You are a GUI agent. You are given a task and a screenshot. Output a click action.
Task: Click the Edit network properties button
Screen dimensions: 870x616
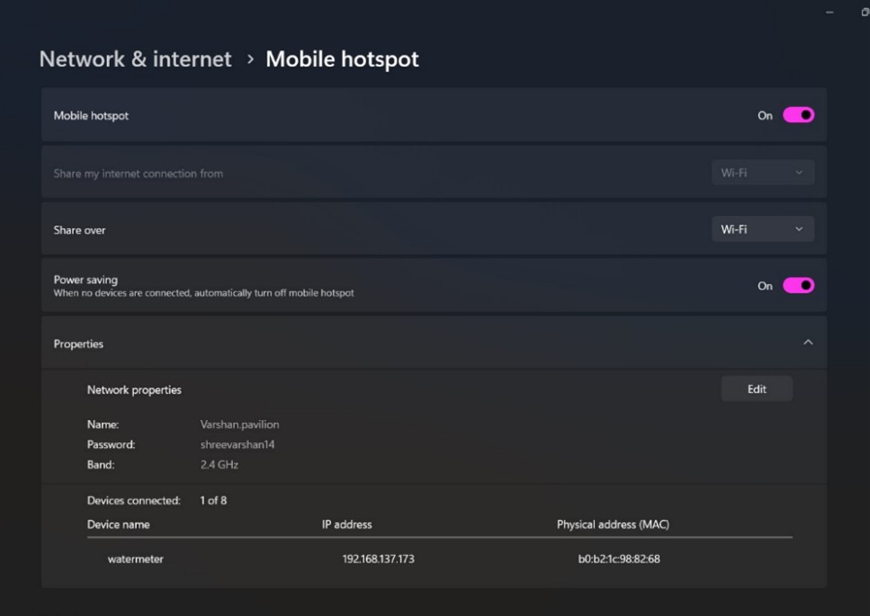click(x=757, y=389)
